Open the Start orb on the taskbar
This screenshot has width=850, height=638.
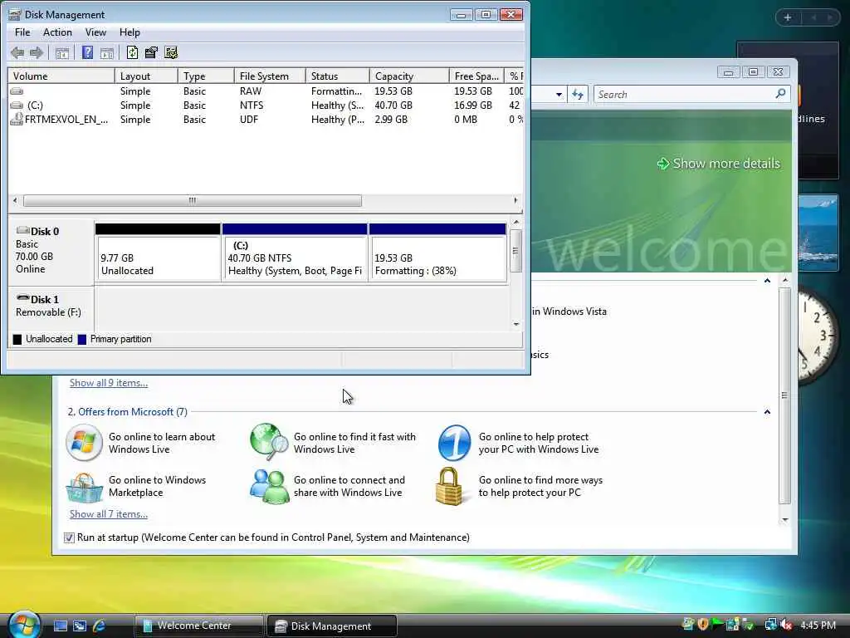click(x=24, y=625)
